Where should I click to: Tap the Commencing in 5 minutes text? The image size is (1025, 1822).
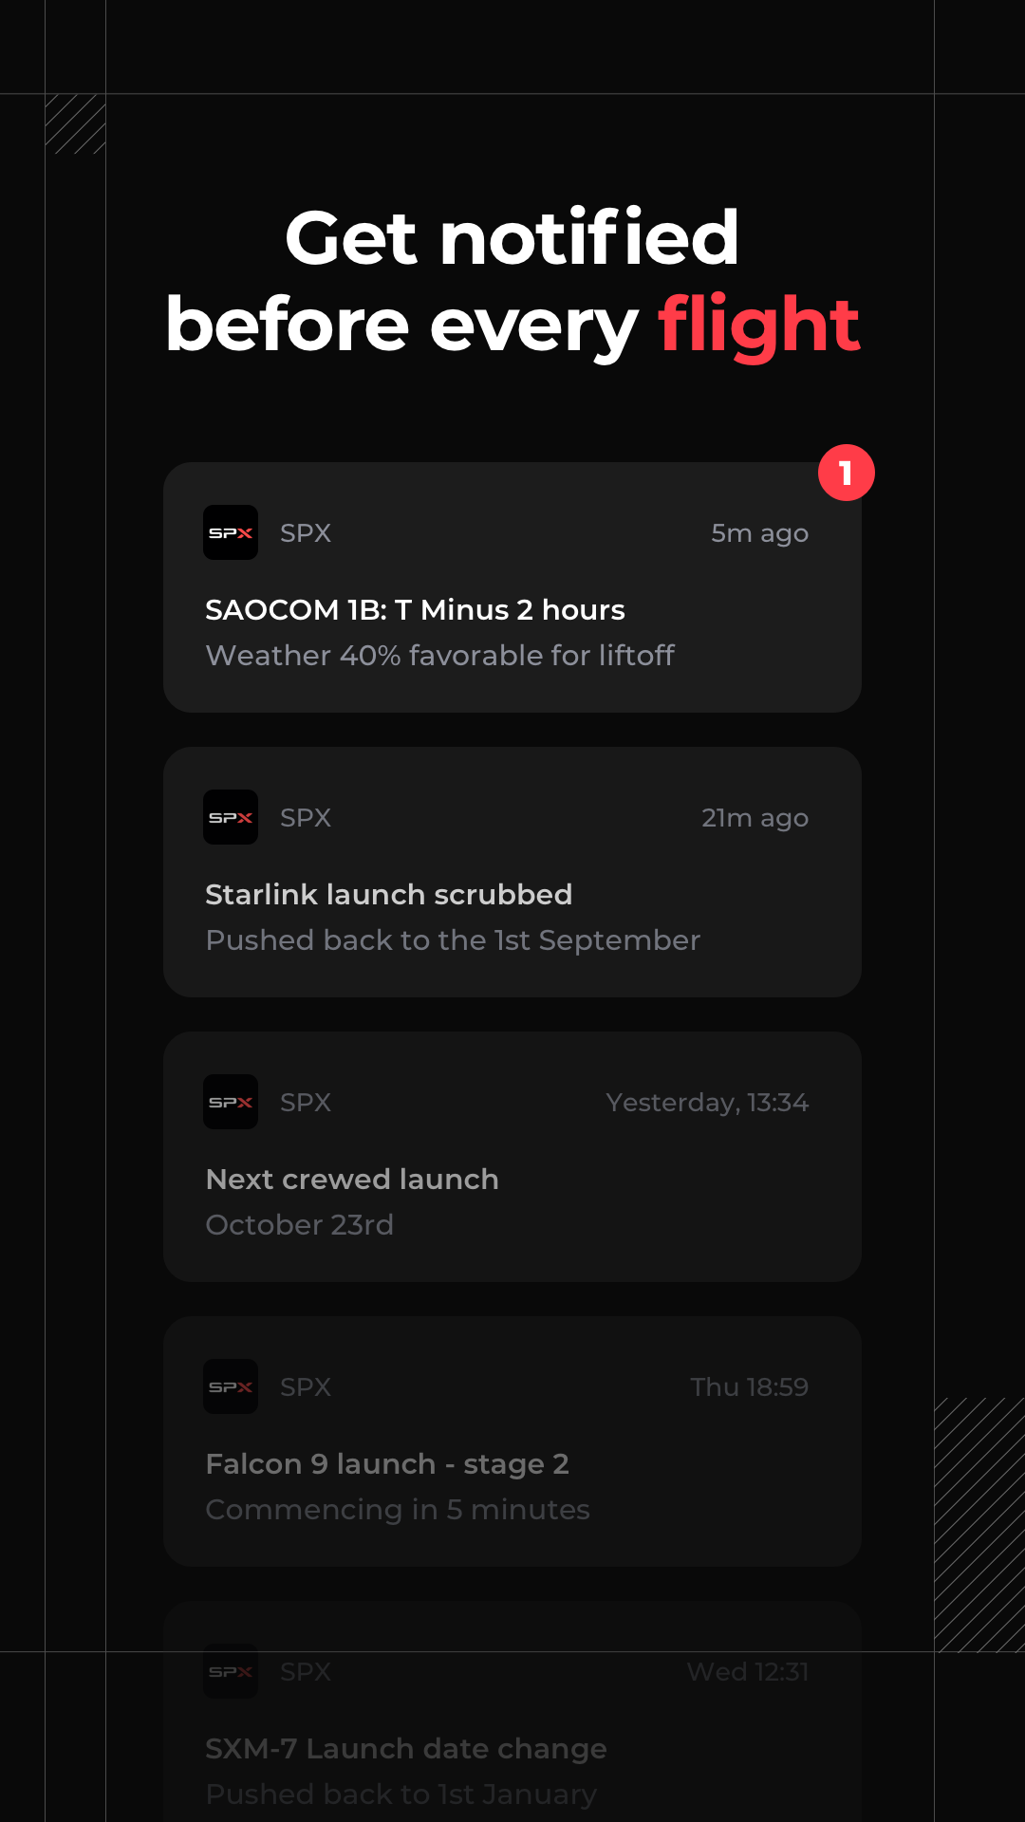pos(398,1509)
